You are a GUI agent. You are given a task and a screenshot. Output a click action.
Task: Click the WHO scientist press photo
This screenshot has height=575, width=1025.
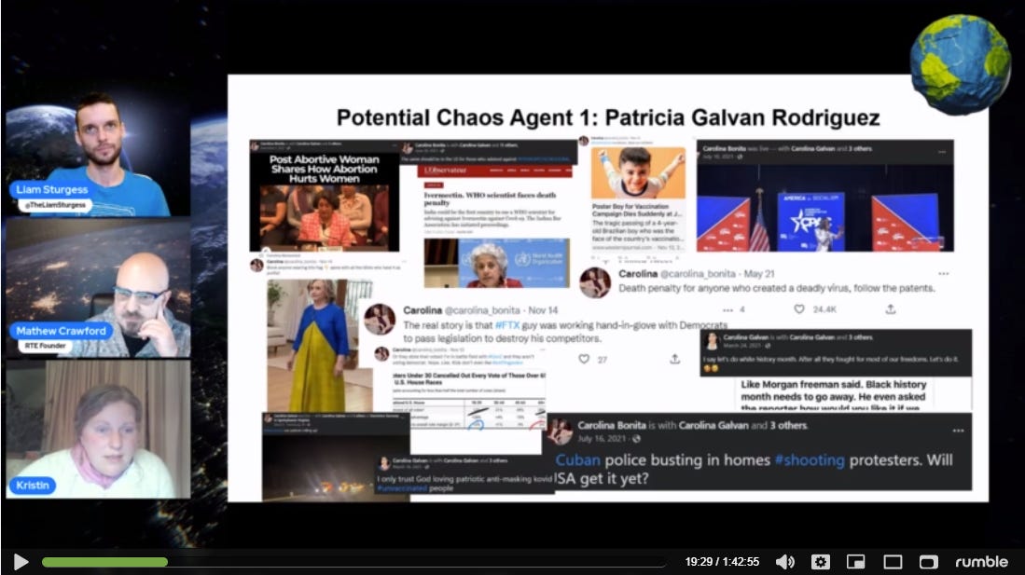click(497, 264)
